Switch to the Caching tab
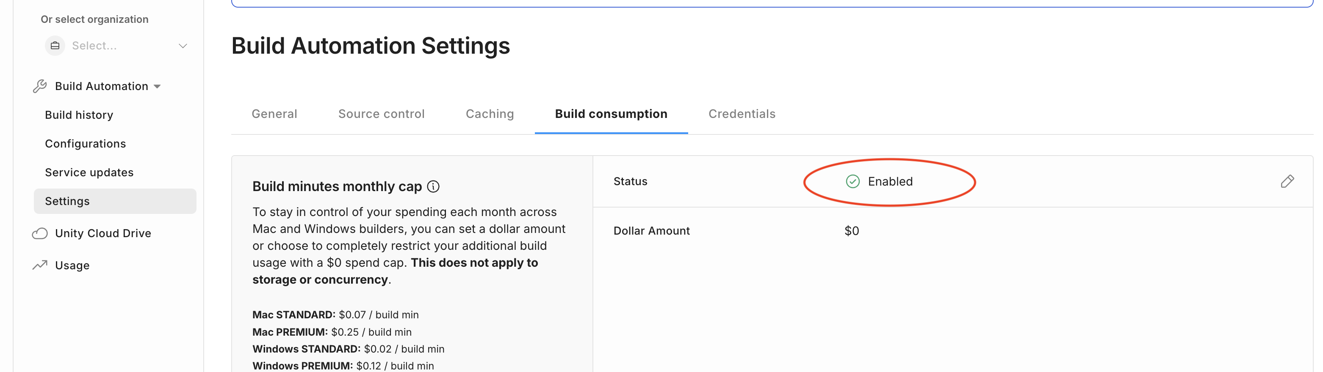Screen dimensions: 1323x372 point(490,114)
